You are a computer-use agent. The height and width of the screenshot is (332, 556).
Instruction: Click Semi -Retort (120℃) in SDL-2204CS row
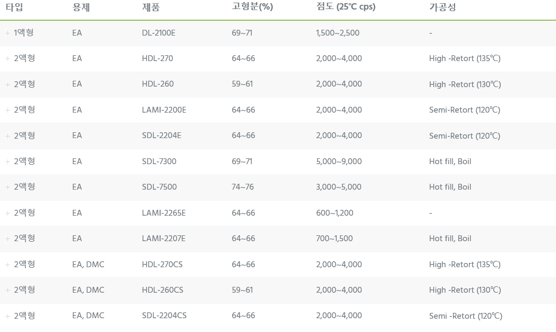pos(466,316)
